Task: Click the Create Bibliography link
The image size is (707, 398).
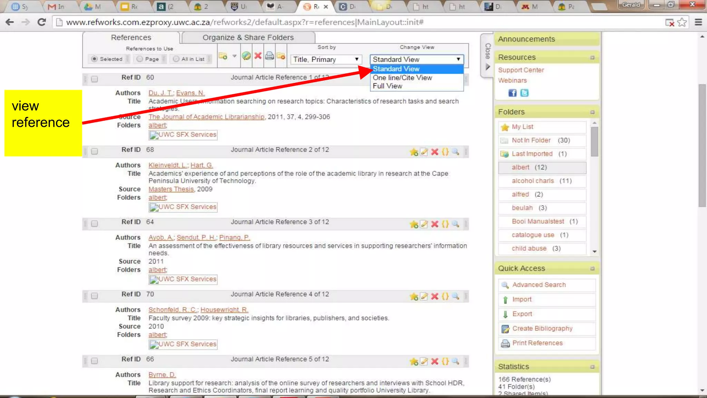Action: tap(542, 329)
